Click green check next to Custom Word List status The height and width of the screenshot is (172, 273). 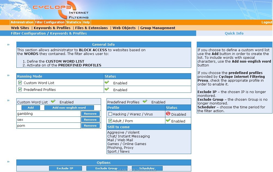(x=107, y=82)
